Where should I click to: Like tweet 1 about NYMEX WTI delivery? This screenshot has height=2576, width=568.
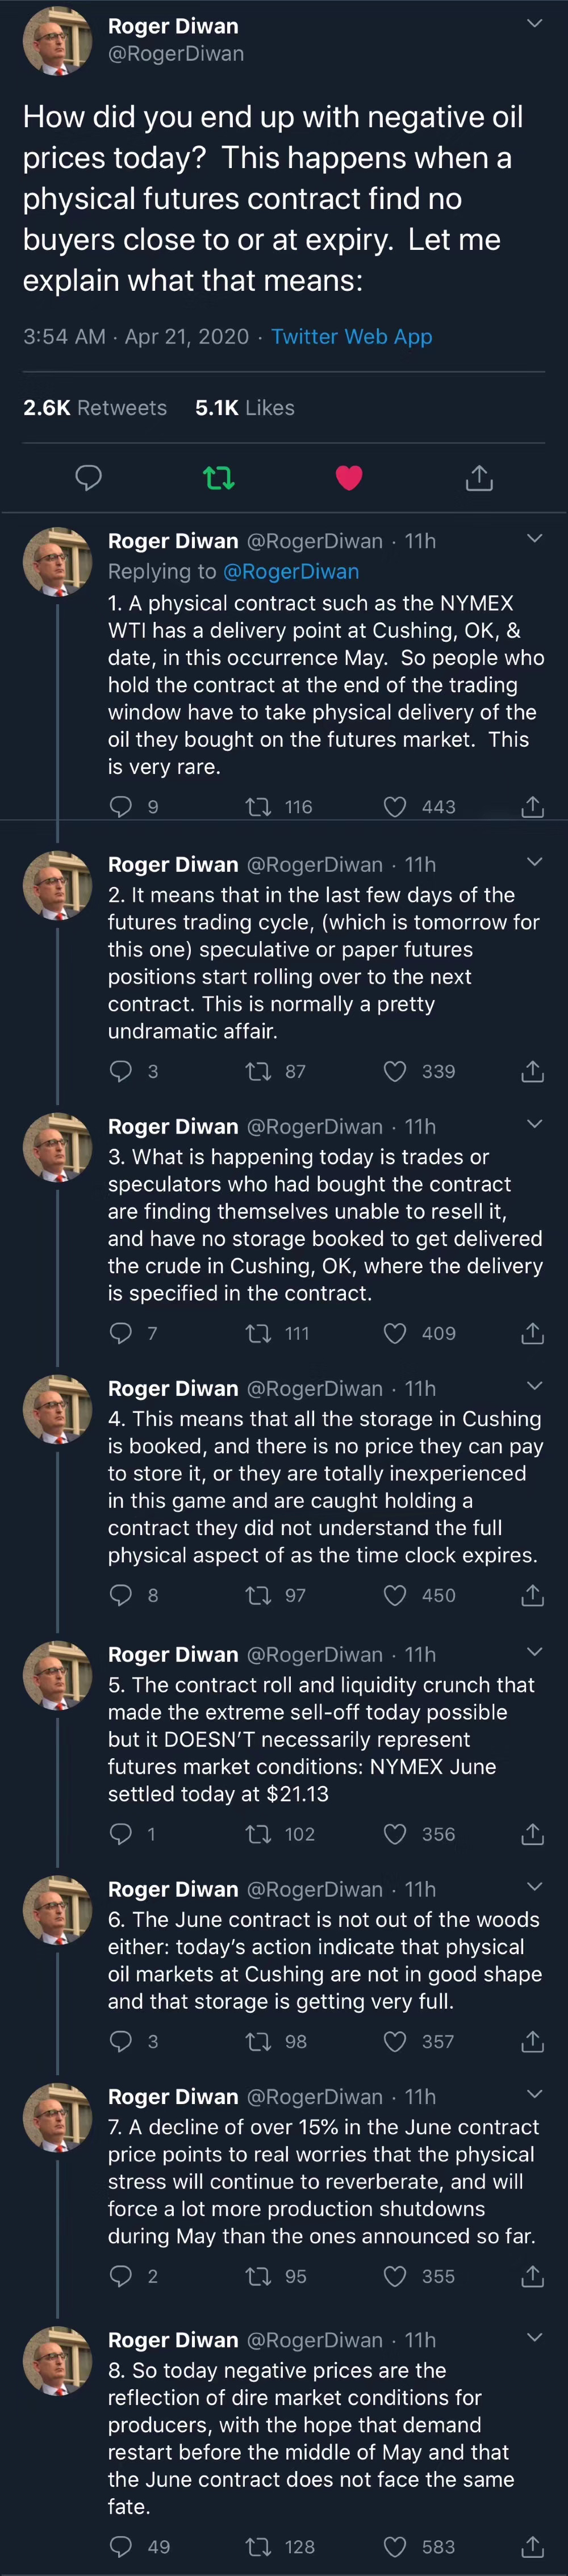pyautogui.click(x=395, y=806)
